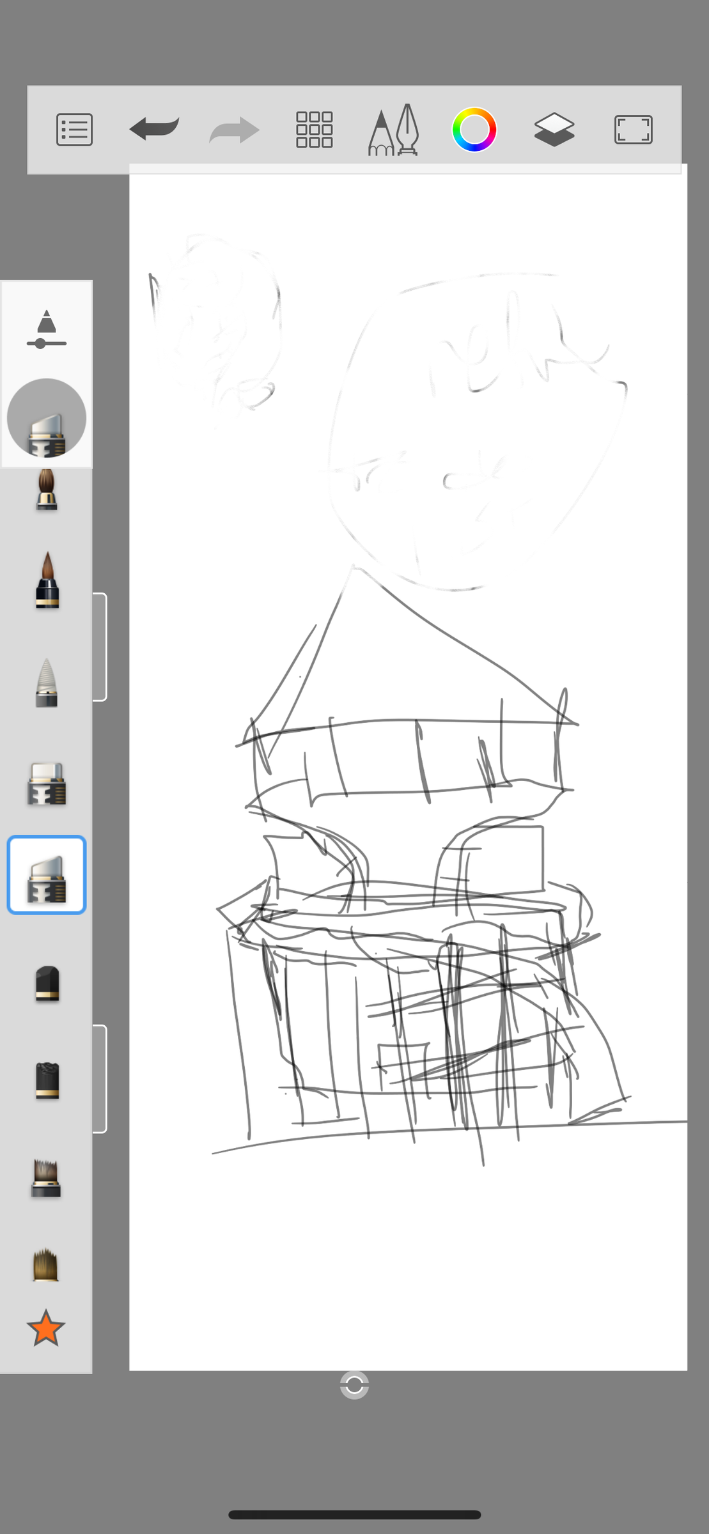This screenshot has height=1534, width=709.
Task: Undo the last stroke
Action: pos(154,128)
